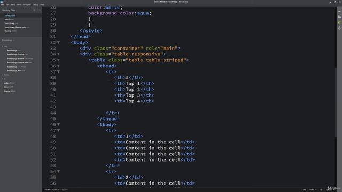Open the Working Files gear settings icon
The image size is (342, 192).
point(34,10)
